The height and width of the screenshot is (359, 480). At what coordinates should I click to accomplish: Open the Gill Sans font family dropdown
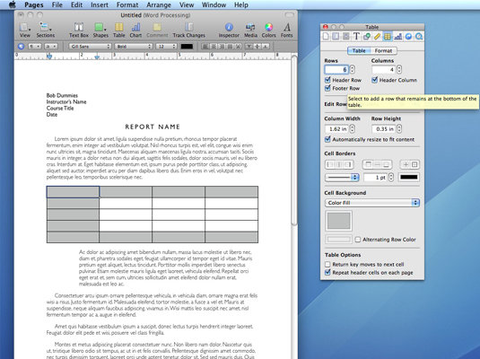(90, 47)
